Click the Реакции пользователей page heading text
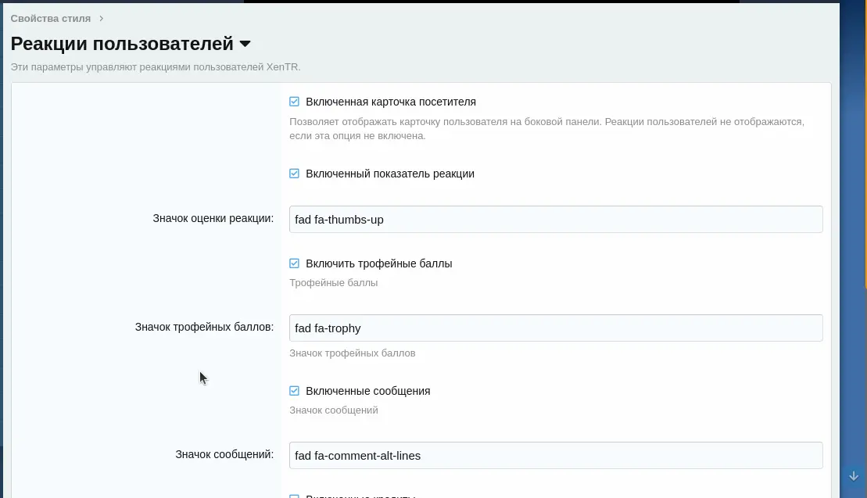Screen dimensions: 867x498 tap(122, 44)
